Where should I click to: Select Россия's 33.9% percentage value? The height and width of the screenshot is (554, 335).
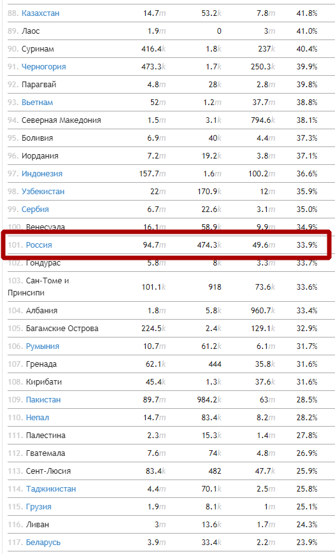coord(307,245)
